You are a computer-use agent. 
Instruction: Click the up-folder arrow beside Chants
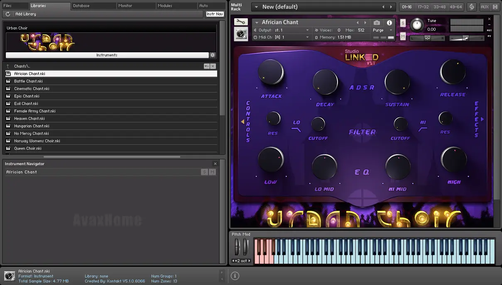tap(8, 66)
